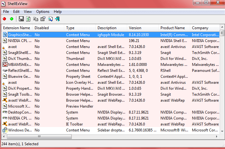Viewport: 225px width, 149px height.
Task: Sort by the Description column header
Action: [111, 28]
